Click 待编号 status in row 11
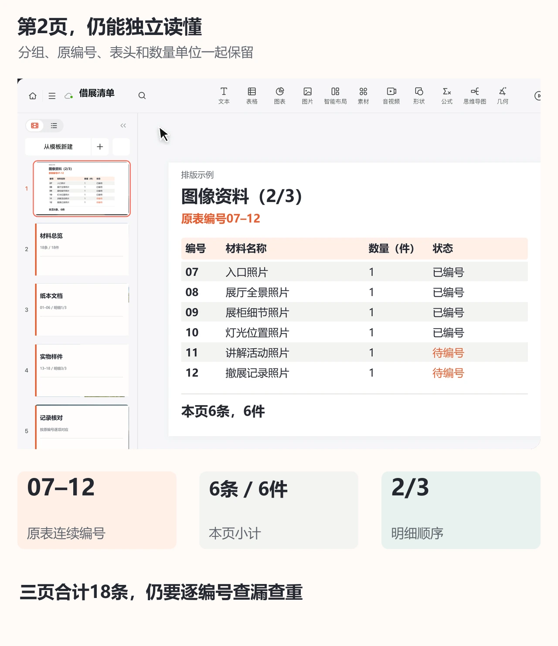The height and width of the screenshot is (646, 558). 448,353
